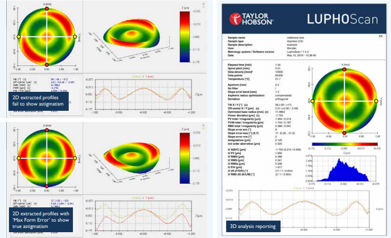The image size is (391, 238).
Task: Select the top yellow marker on lower-left map
Action: tap(46, 129)
